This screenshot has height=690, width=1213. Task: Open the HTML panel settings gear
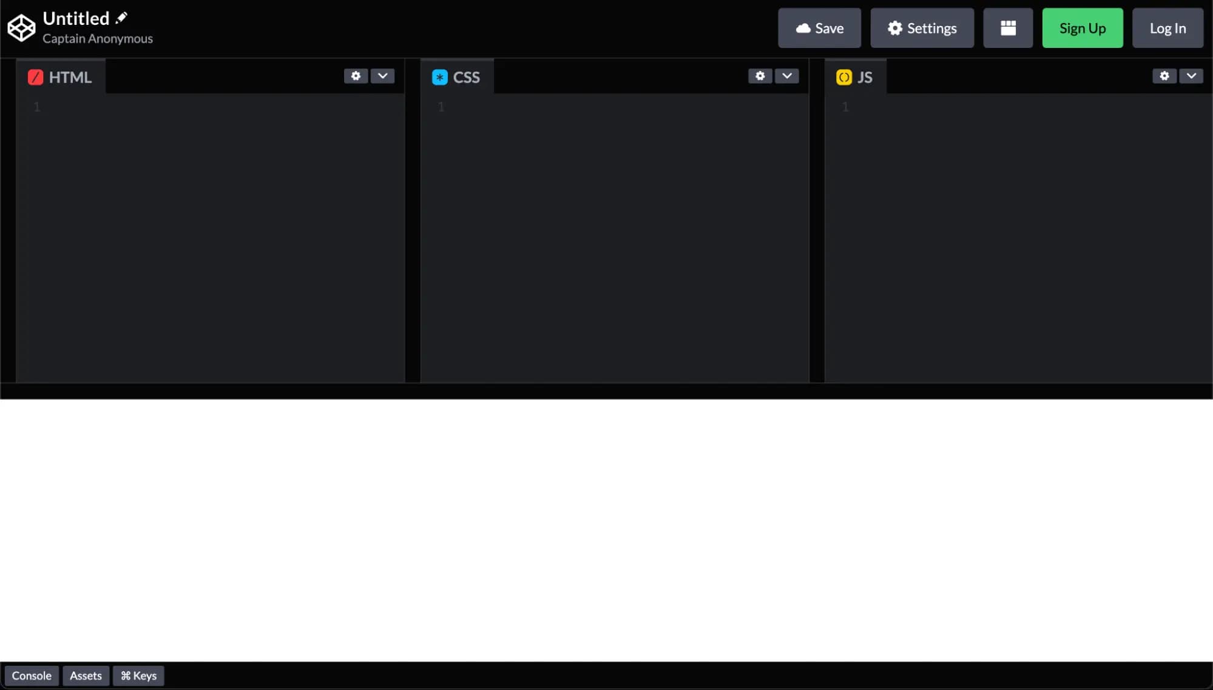coord(356,76)
